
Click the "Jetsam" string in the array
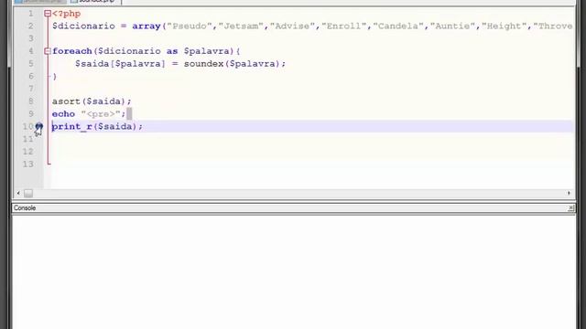click(241, 27)
